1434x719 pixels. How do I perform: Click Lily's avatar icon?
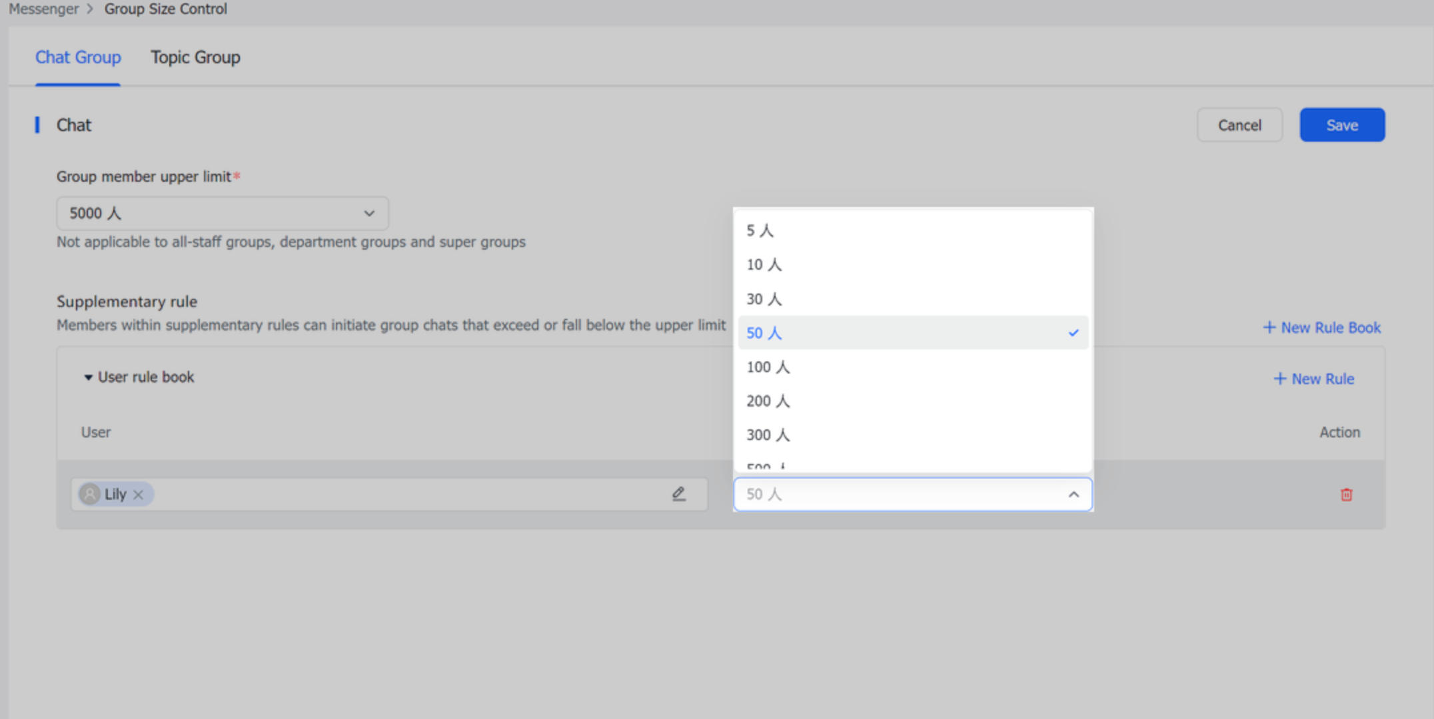(x=90, y=494)
